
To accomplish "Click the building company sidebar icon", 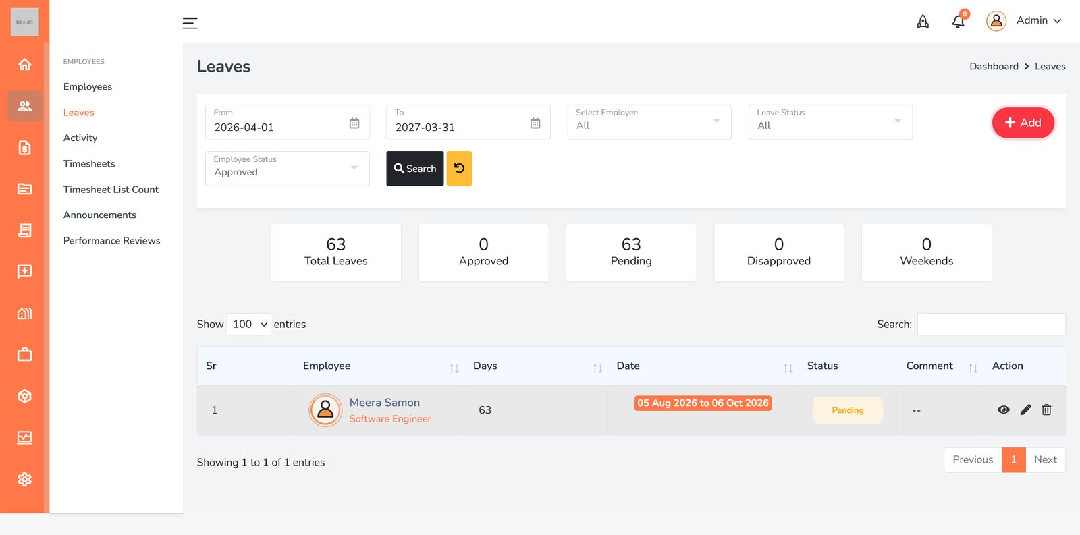I will click(24, 314).
